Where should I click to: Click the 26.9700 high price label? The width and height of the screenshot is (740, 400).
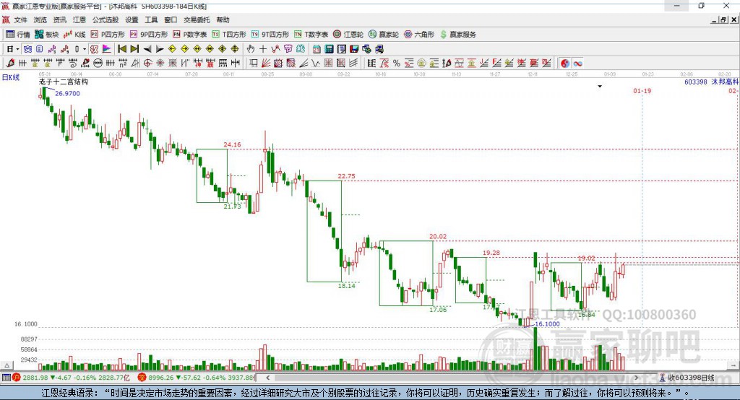pyautogui.click(x=67, y=93)
